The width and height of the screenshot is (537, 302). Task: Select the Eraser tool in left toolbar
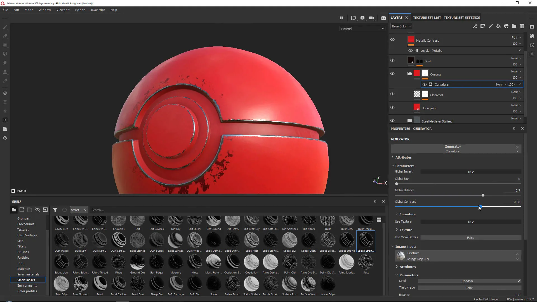(5, 36)
